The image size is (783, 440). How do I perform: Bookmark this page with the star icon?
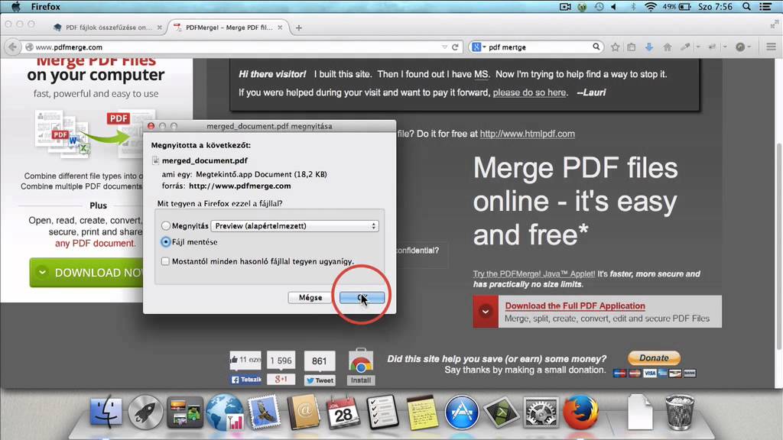click(616, 47)
